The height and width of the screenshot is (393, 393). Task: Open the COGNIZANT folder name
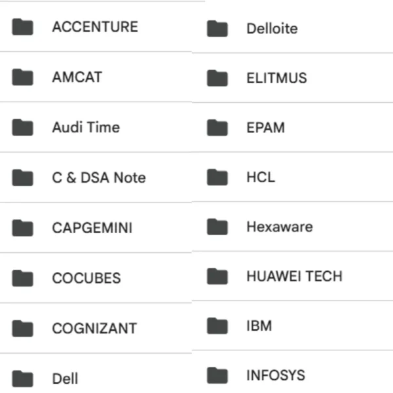click(95, 328)
